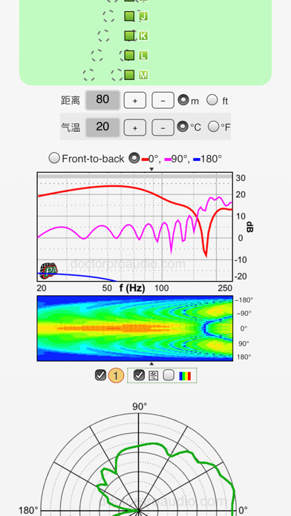Viewport: 291px width, 516px height.
Task: Select °C temperature unit
Action: [x=183, y=126]
